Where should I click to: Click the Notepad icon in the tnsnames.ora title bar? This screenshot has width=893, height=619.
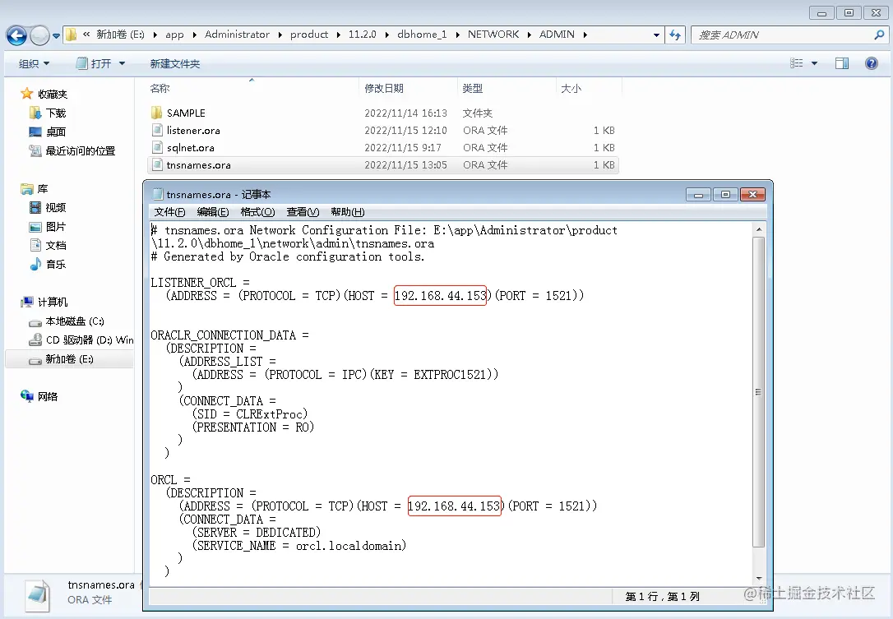tap(157, 194)
